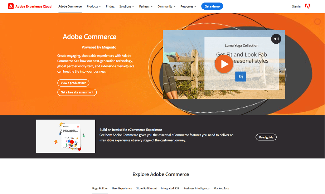Viewport: 325px width, 194px height.
Task: Select the Page Builder tab
Action: tap(100, 188)
